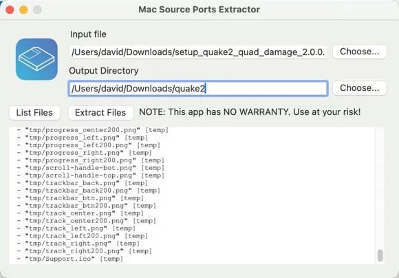Close the Mac Source Ports Extractor window
The height and width of the screenshot is (278, 399).
tap(10, 10)
